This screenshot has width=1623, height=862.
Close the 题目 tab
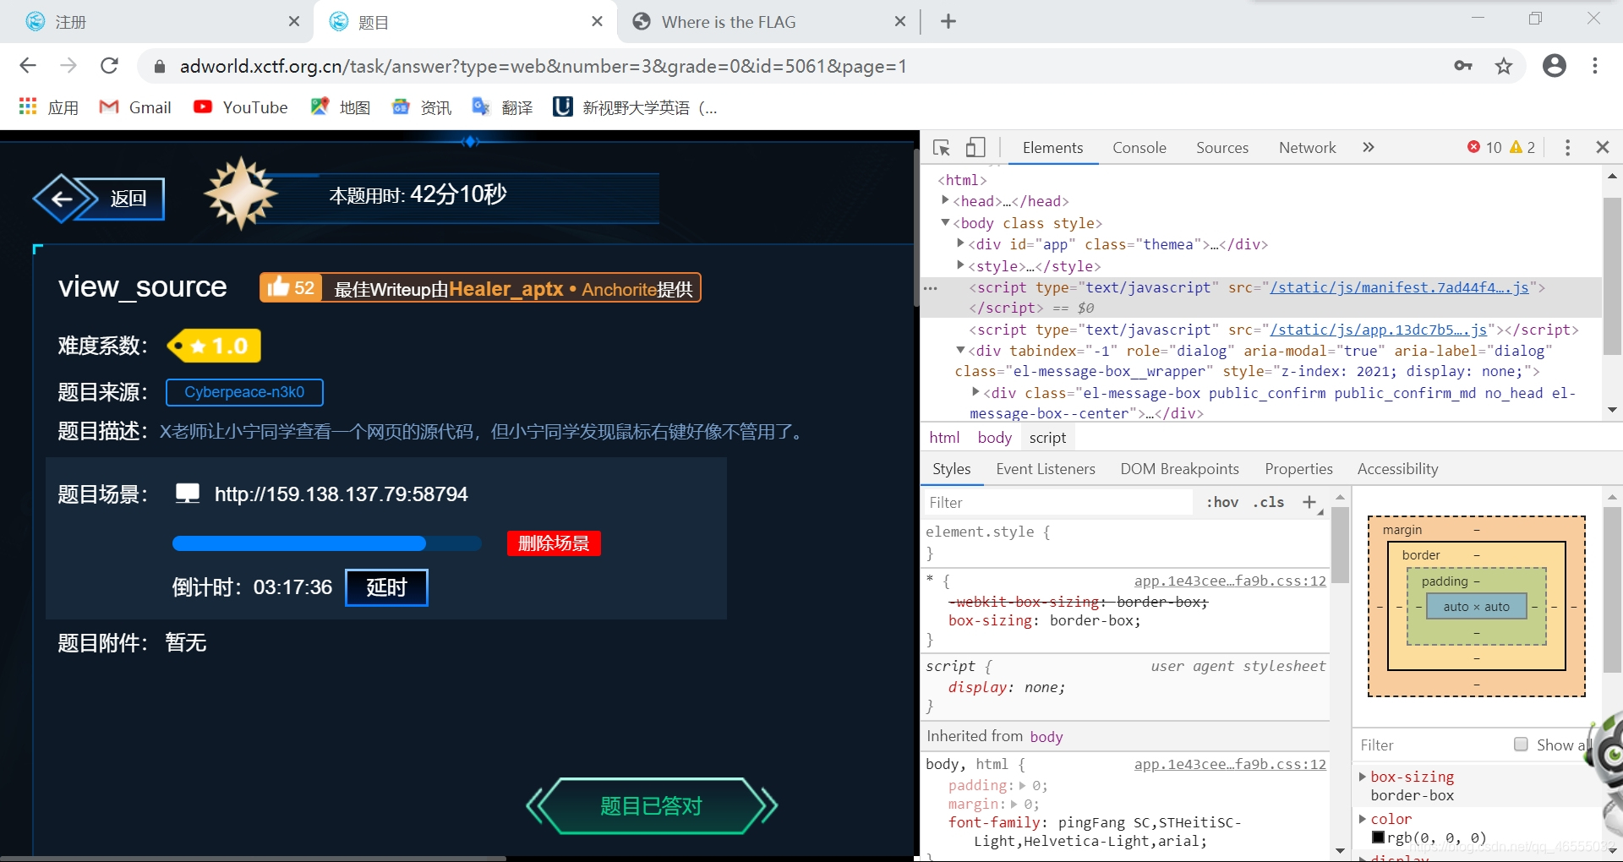point(598,22)
